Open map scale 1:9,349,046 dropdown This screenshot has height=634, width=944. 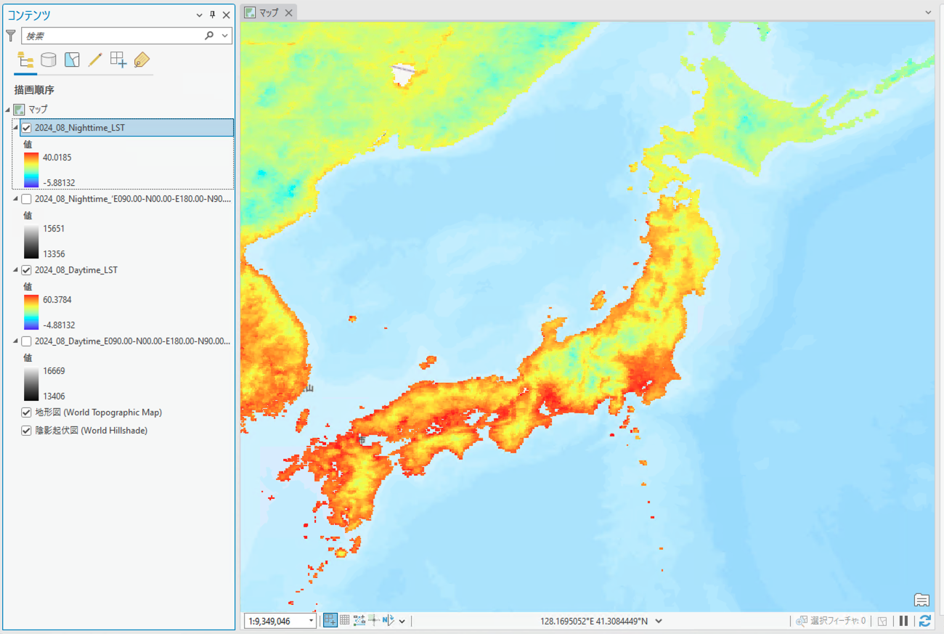(312, 621)
